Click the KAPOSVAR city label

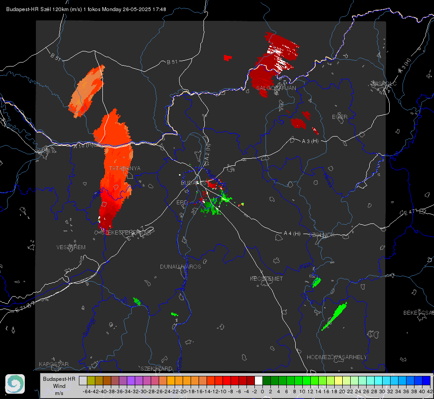pyautogui.click(x=54, y=364)
